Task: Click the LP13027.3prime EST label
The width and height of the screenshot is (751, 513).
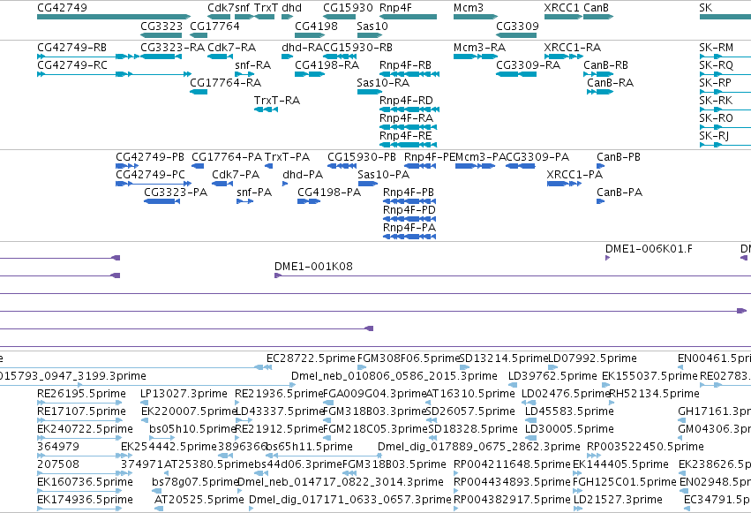Action: pyautogui.click(x=184, y=393)
